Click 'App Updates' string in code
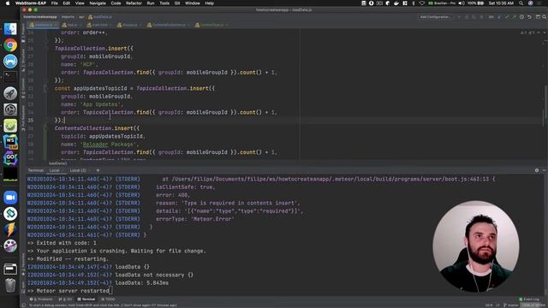 pyautogui.click(x=101, y=104)
